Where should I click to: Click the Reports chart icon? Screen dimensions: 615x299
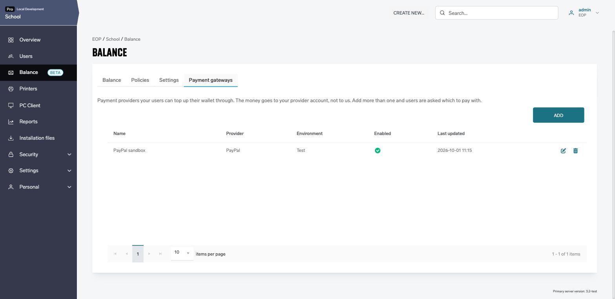(x=11, y=122)
